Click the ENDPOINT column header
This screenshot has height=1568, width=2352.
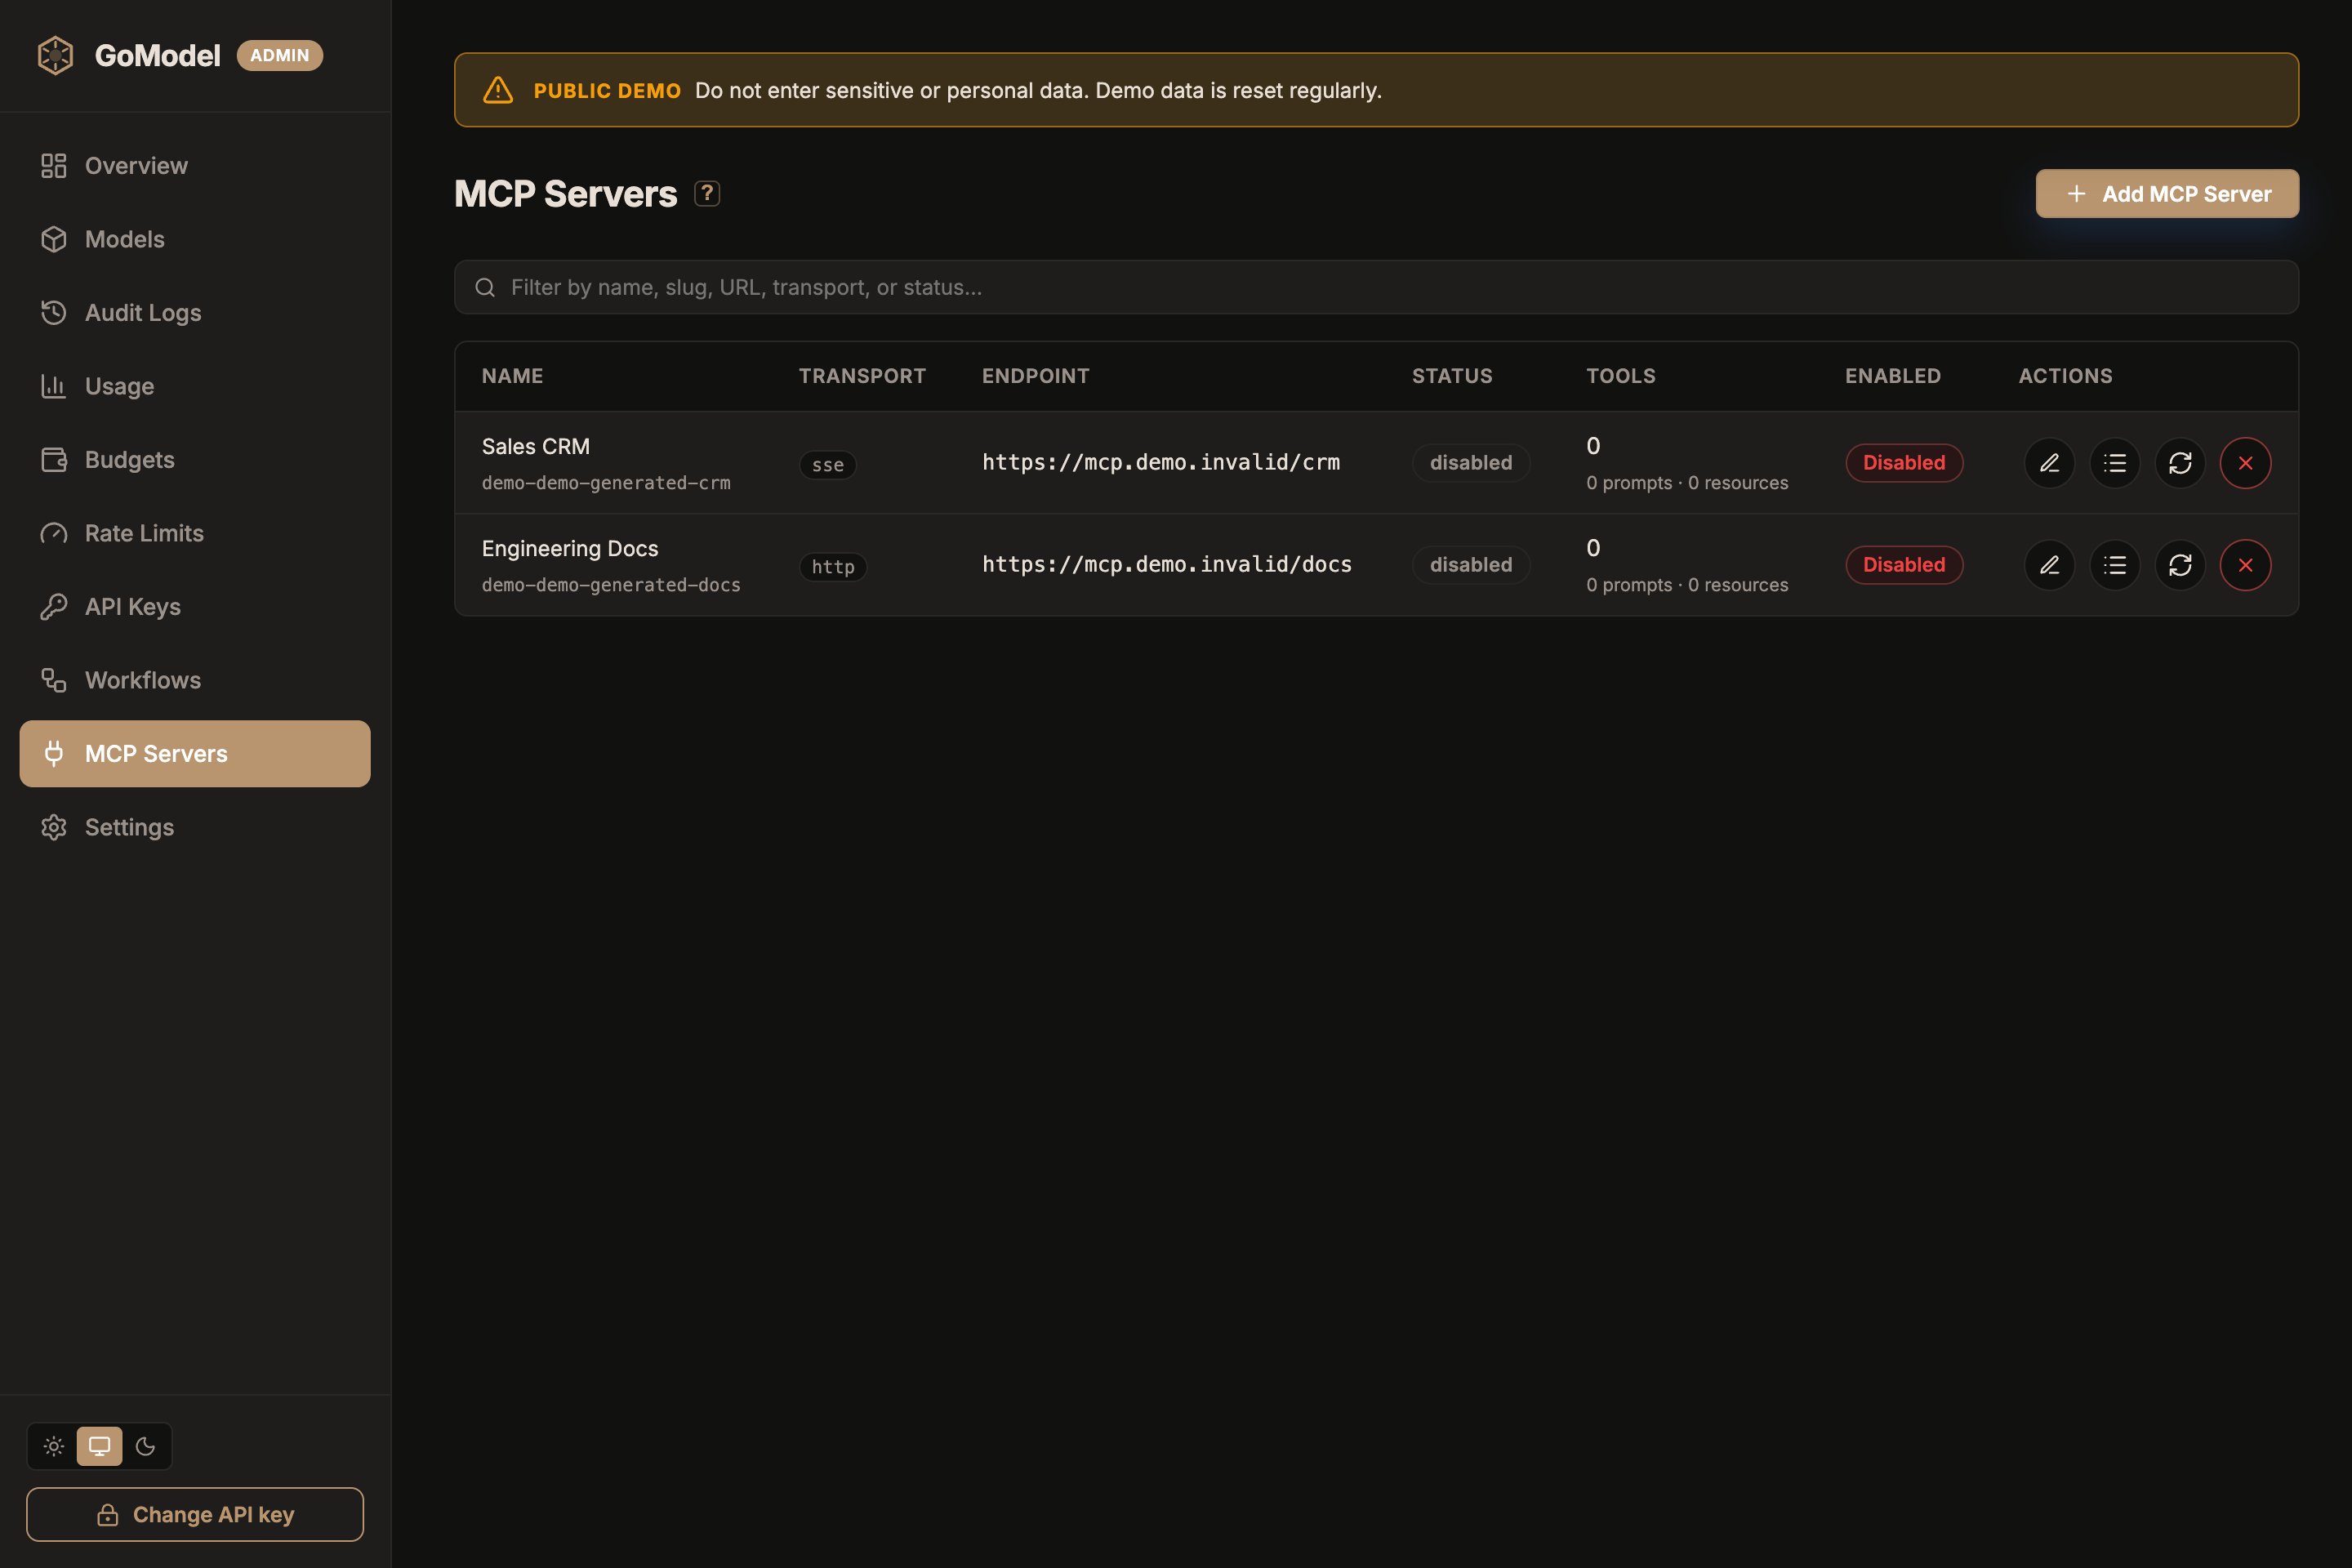click(1035, 376)
